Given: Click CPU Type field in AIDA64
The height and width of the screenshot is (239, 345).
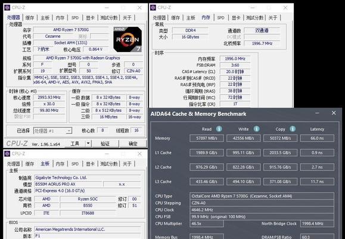Looking at the screenshot, I should [262, 196].
